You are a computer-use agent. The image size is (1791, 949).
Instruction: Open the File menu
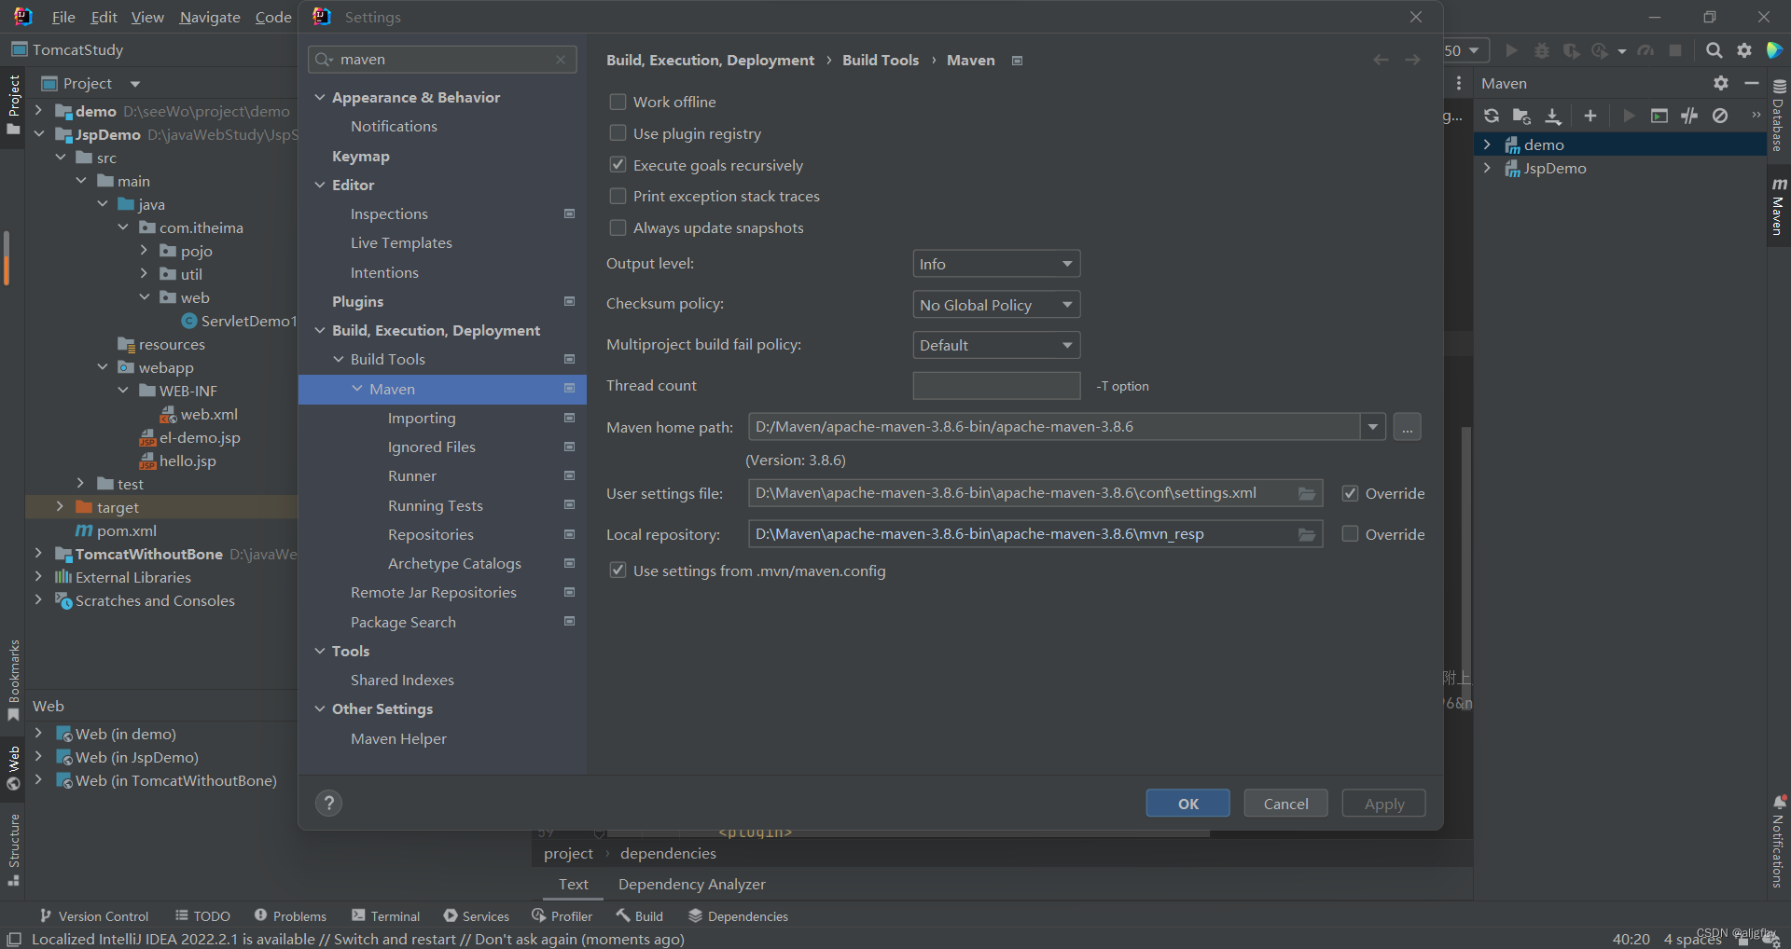(x=63, y=17)
